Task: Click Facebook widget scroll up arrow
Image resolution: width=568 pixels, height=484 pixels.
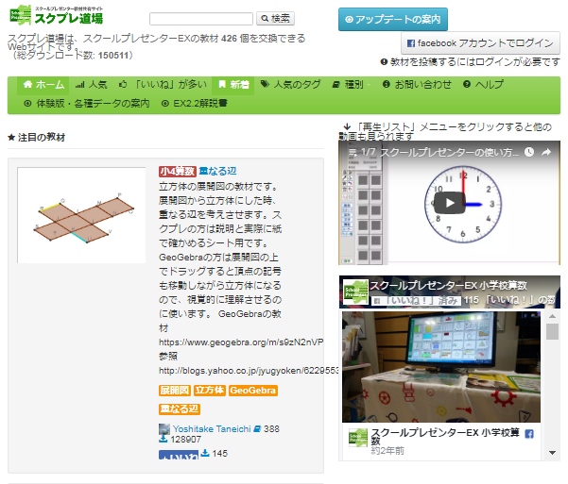Action: pos(552,316)
